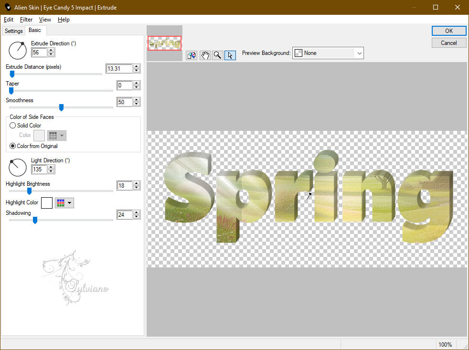
Task: Decrease Taper with down arrow
Action: 137,87
